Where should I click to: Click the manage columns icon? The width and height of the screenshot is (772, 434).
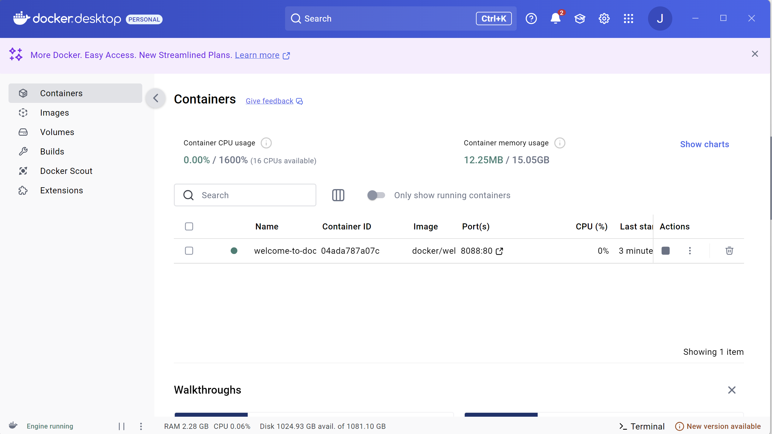coord(338,195)
